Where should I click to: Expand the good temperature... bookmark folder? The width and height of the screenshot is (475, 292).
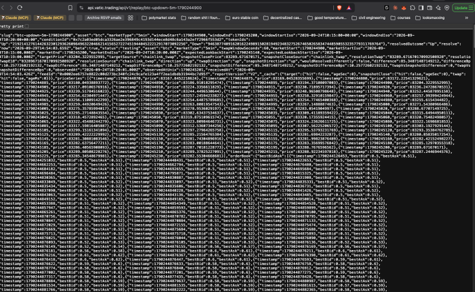(327, 18)
